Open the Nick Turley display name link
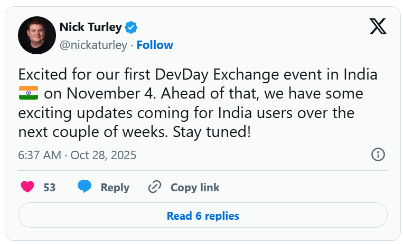This screenshot has width=403, height=244. pyautogui.click(x=91, y=27)
